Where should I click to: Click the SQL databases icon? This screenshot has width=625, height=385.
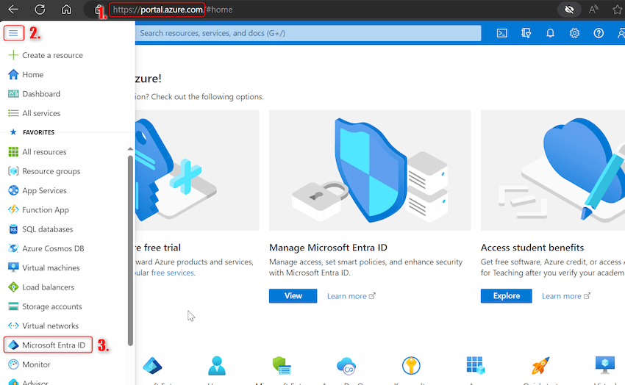pyautogui.click(x=13, y=229)
